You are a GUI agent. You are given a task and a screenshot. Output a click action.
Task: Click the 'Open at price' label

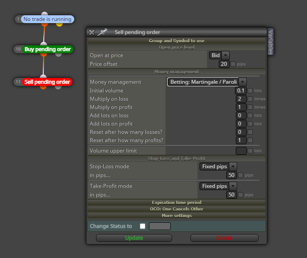point(107,55)
